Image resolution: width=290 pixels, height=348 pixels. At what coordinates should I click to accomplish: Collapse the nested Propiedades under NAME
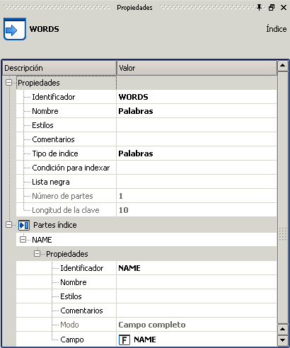[x=37, y=254]
